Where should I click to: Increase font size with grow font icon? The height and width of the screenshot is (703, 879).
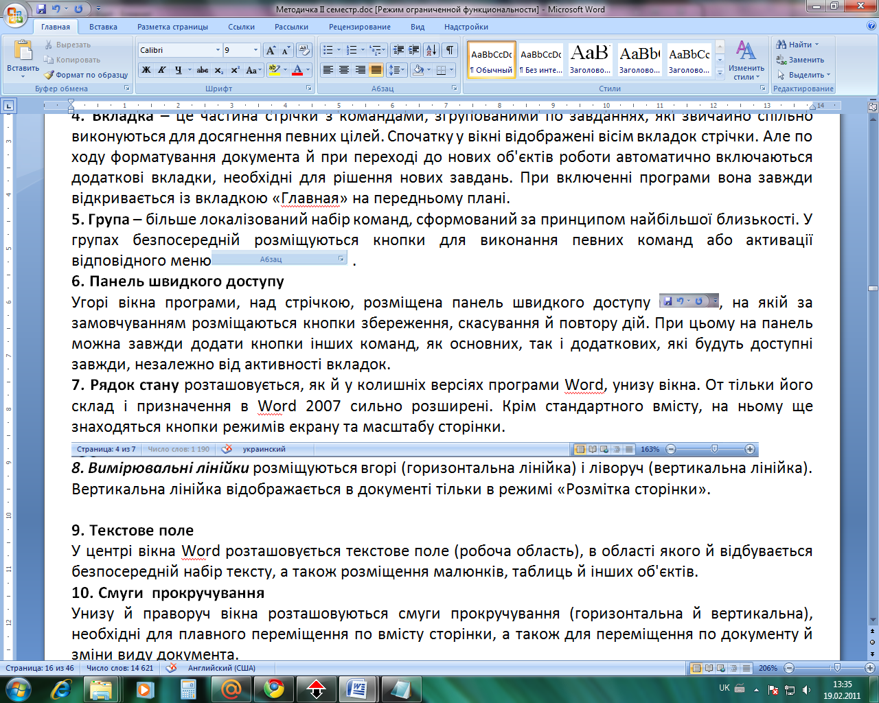(x=271, y=50)
